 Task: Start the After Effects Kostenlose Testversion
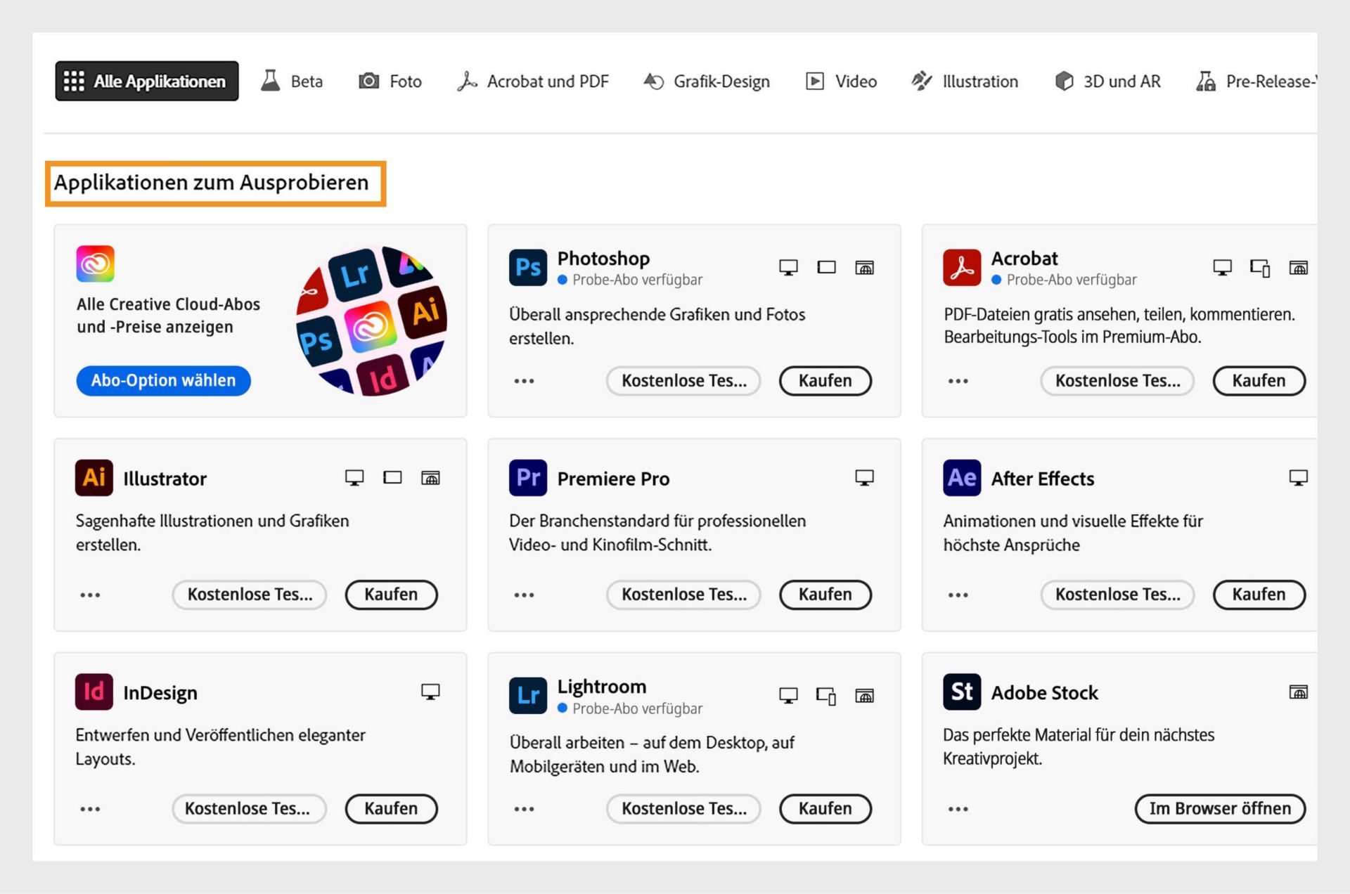[x=1117, y=595]
